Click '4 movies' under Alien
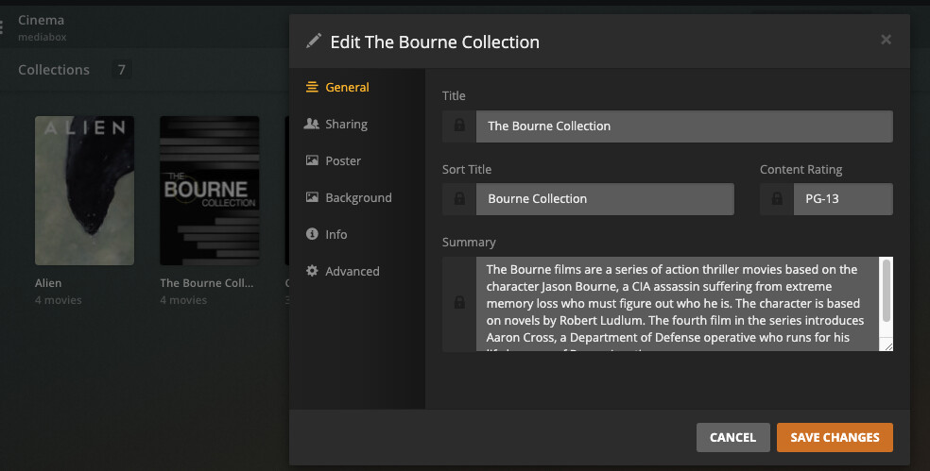The image size is (930, 471). point(59,300)
